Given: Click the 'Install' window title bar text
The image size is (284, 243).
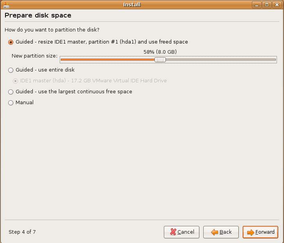Looking at the screenshot, I should [x=132, y=5].
